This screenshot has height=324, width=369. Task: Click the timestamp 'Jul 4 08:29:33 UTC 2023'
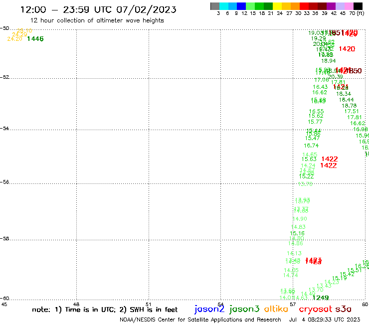[x=325, y=320]
